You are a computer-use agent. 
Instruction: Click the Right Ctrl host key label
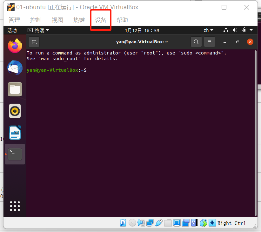231,223
